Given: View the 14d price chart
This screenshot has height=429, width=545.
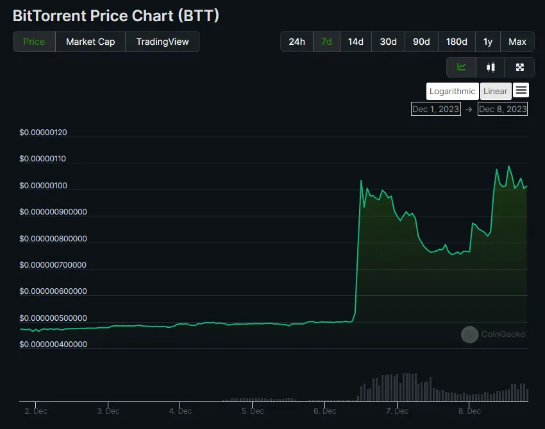Looking at the screenshot, I should (356, 41).
